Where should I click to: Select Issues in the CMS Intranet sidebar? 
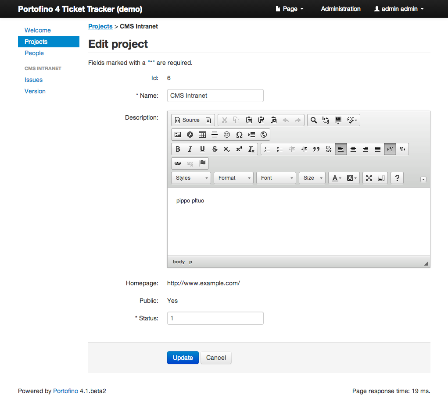[x=33, y=80]
